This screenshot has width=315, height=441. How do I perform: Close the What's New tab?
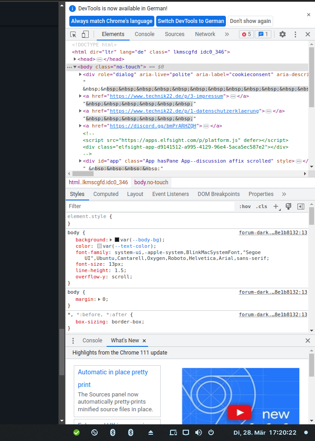(x=144, y=341)
